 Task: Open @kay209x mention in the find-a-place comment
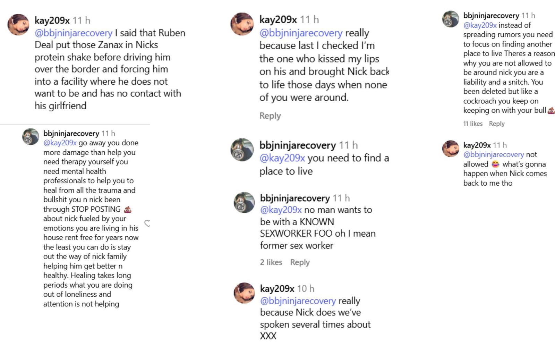click(283, 158)
